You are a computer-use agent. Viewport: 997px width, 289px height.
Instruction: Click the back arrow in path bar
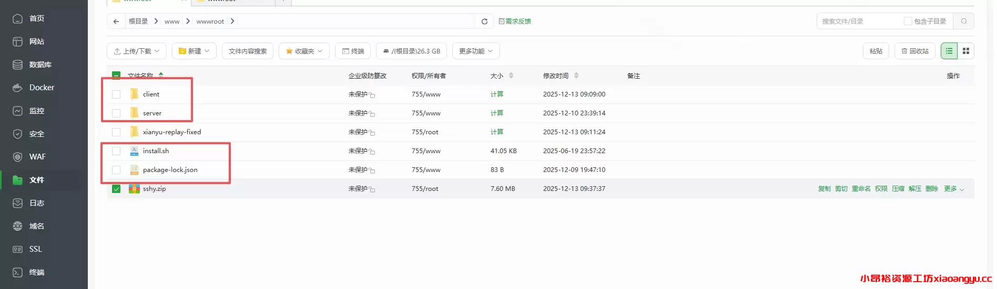tap(116, 22)
